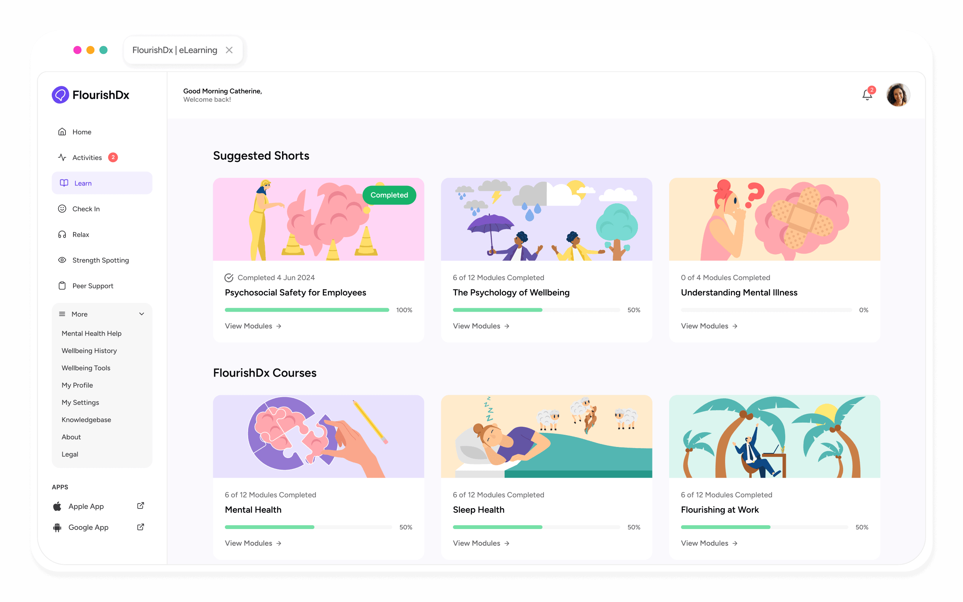The height and width of the screenshot is (602, 963).
Task: Click the More hamburger menu header
Action: pyautogui.click(x=102, y=314)
